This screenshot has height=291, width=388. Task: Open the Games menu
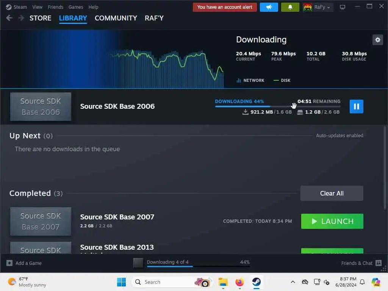pyautogui.click(x=76, y=7)
